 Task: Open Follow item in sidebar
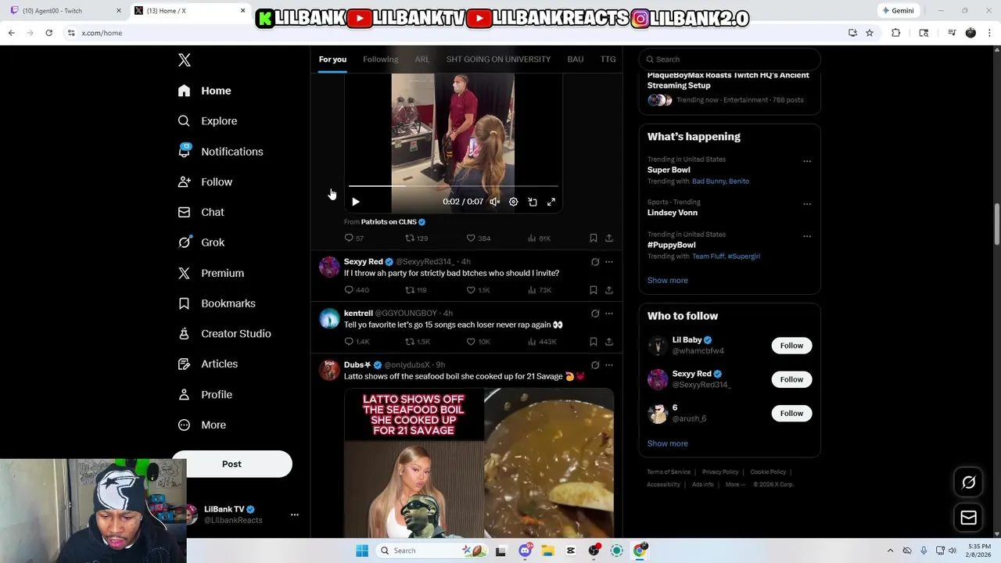tap(205, 182)
